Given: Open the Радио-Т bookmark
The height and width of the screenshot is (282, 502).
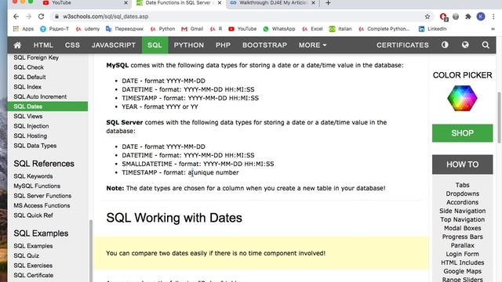Looking at the screenshot, I should pyautogui.click(x=54, y=29).
